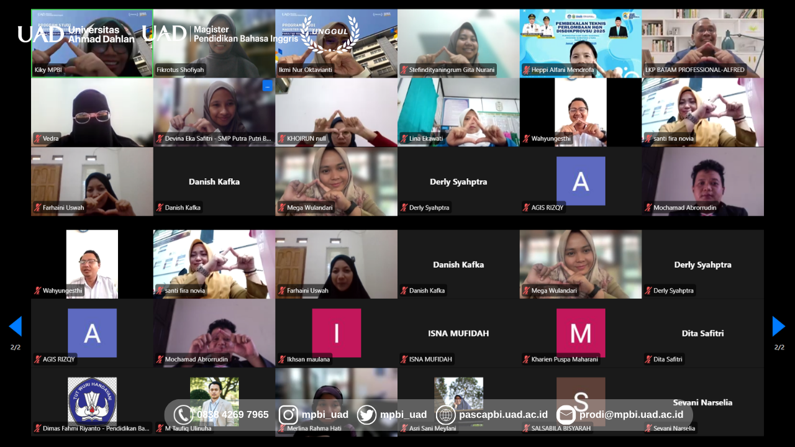The image size is (795, 447).
Task: Click the right blue page arrow
Action: [778, 326]
